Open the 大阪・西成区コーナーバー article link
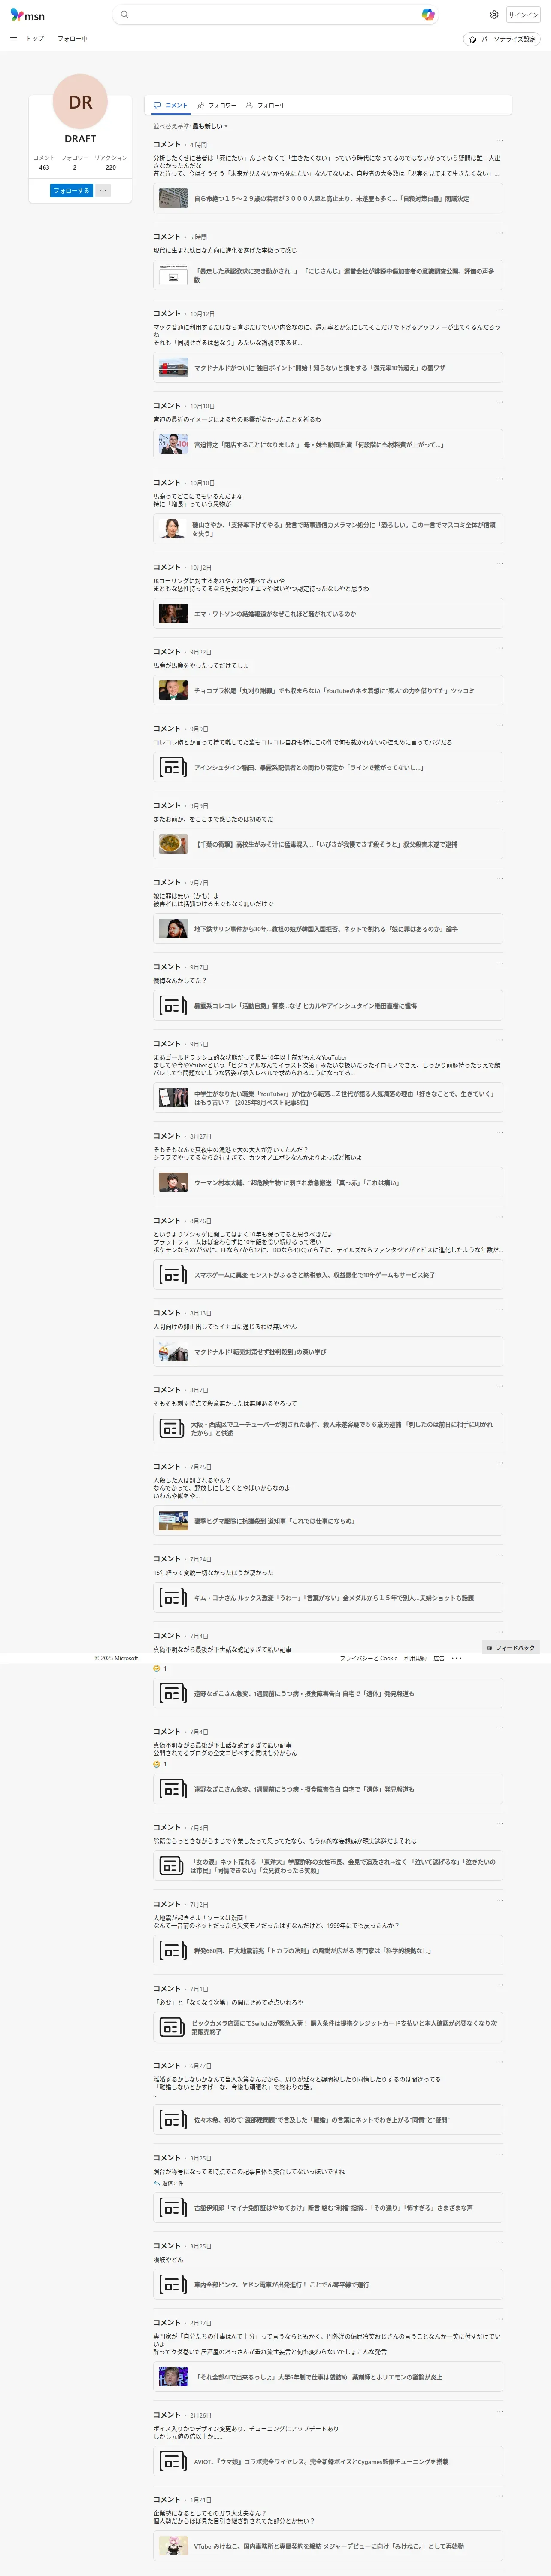Viewport: 551px width, 2576px height. 328,1429
